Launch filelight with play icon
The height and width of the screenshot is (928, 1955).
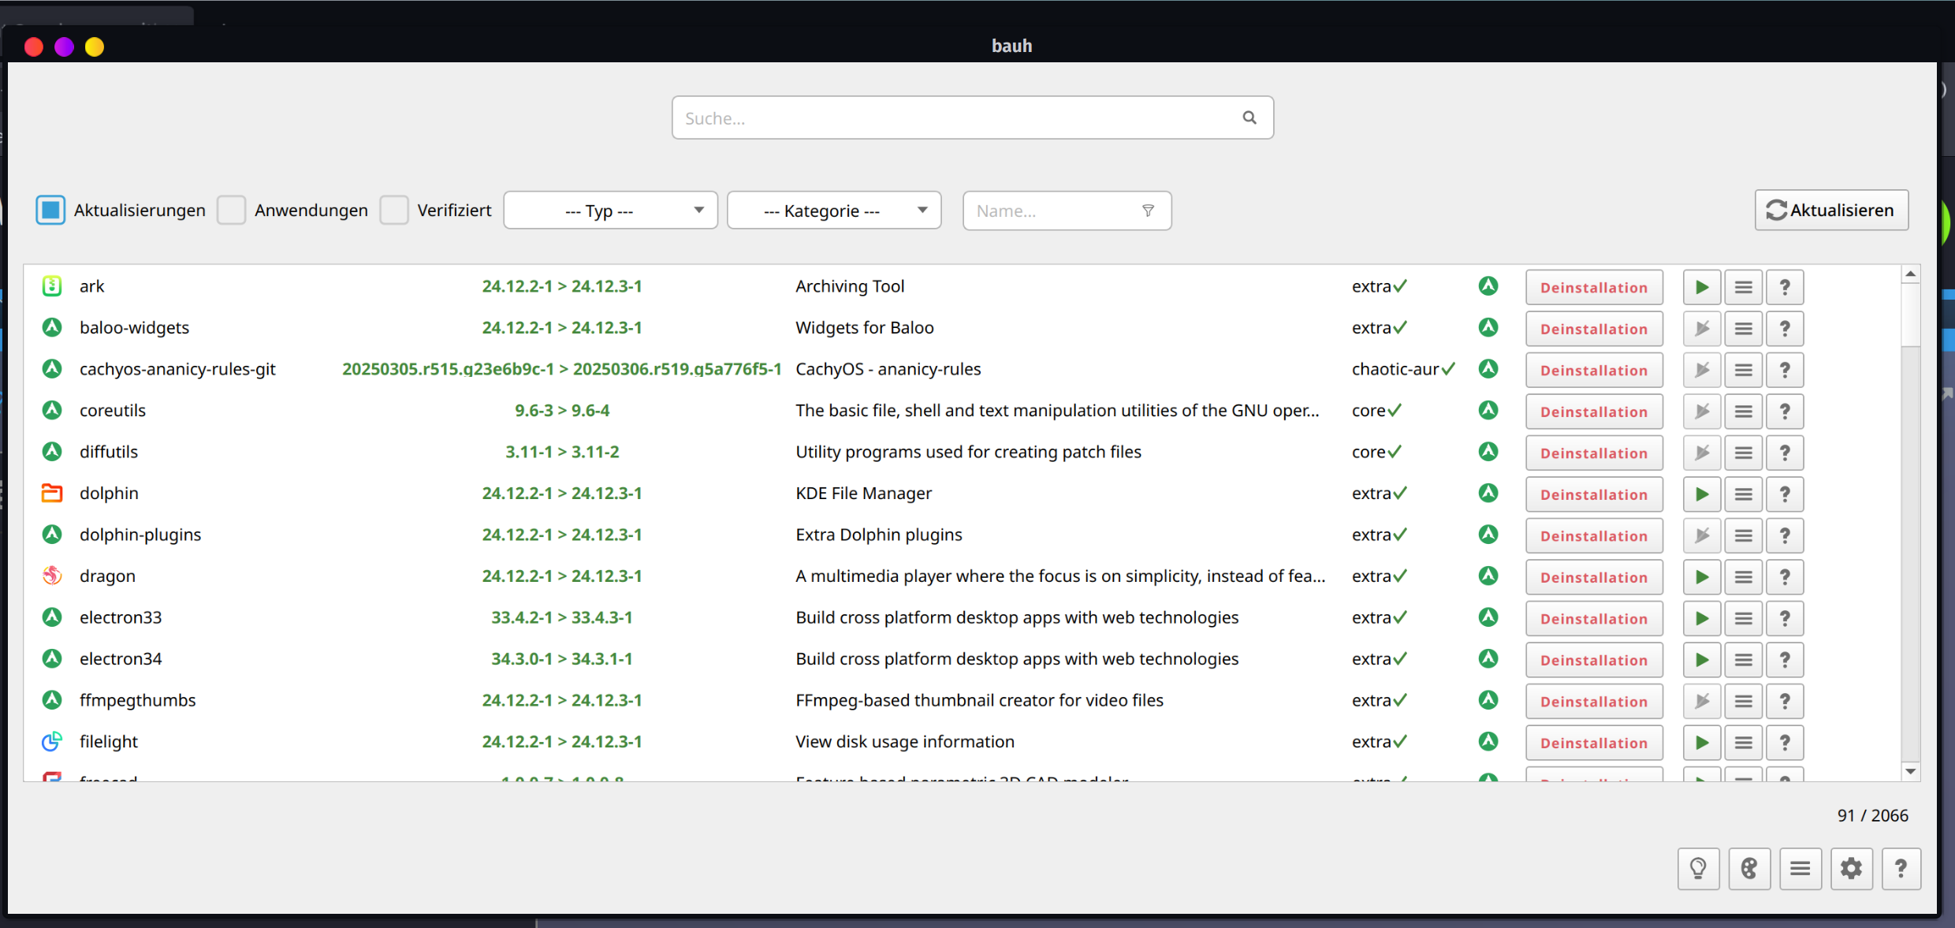click(1702, 743)
